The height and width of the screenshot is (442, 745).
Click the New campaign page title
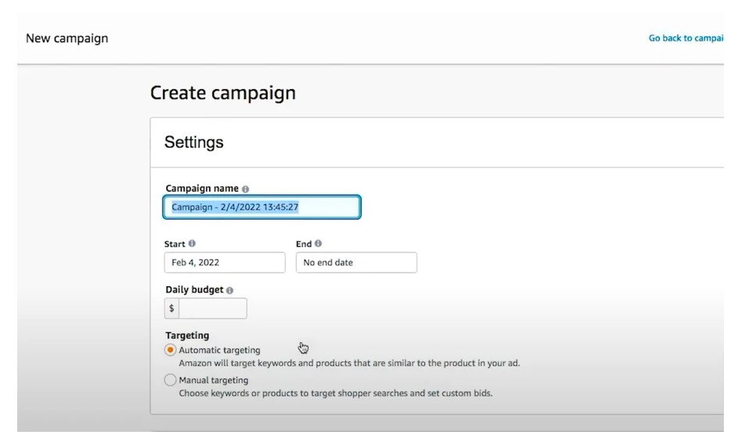point(67,38)
